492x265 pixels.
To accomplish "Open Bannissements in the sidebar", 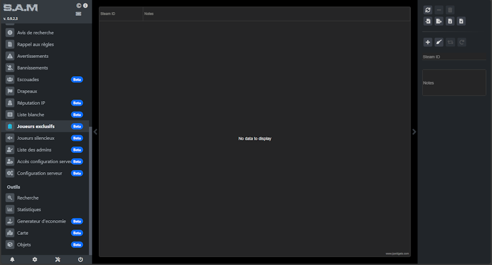I will (32, 68).
